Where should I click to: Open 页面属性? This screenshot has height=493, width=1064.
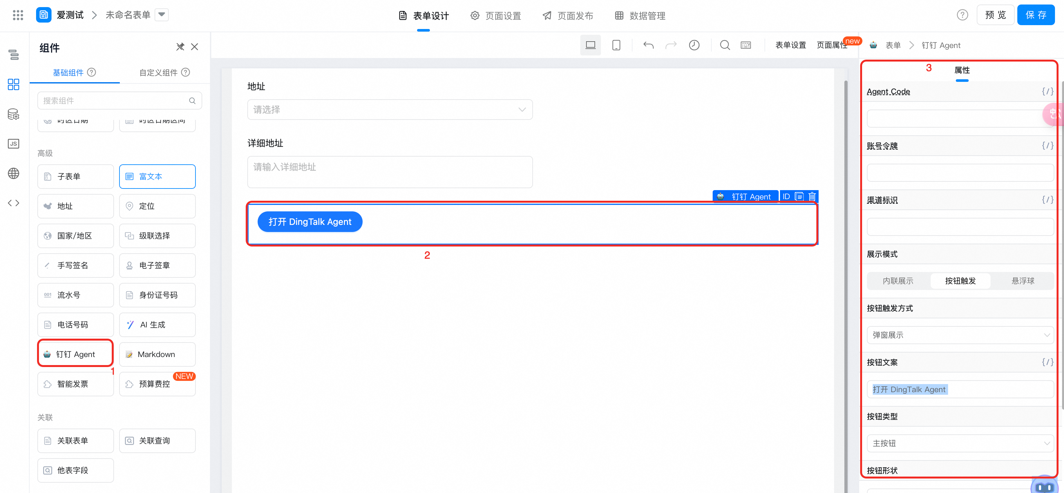[x=832, y=45]
